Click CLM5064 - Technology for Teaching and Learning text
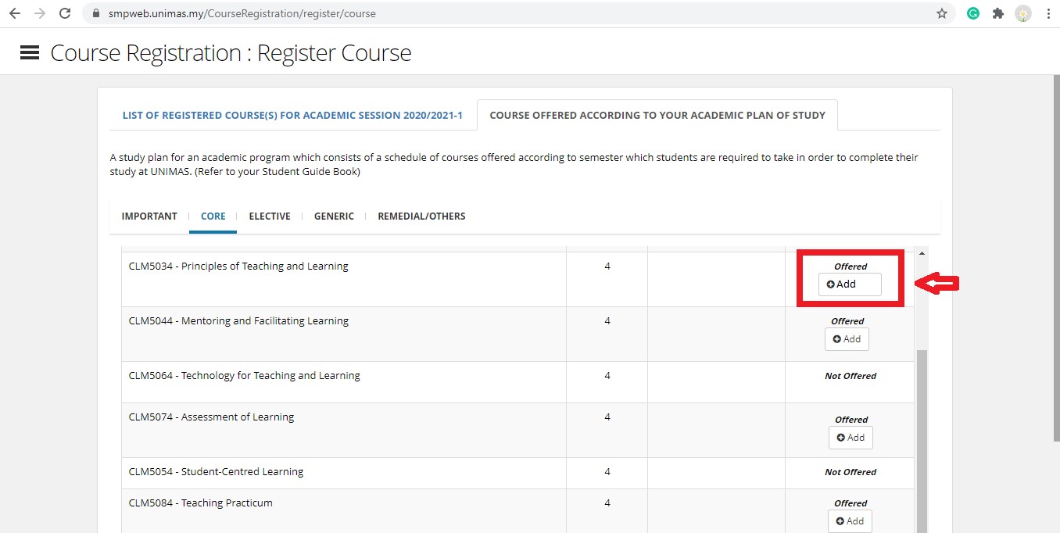The image size is (1060, 533). 244,376
